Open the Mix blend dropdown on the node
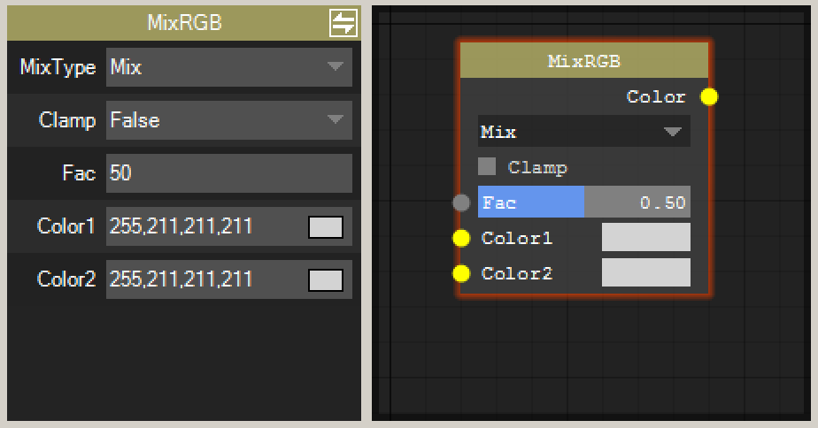 coord(583,132)
